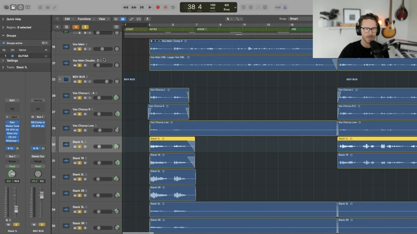Uncheck the Groups active checkbox
The image size is (417, 234).
(4, 43)
